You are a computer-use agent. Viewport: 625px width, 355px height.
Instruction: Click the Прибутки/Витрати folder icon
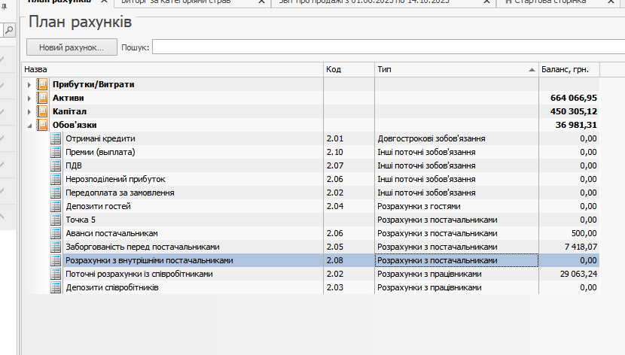tap(42, 84)
